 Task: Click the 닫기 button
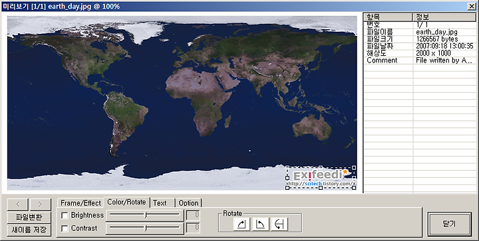pos(449,224)
